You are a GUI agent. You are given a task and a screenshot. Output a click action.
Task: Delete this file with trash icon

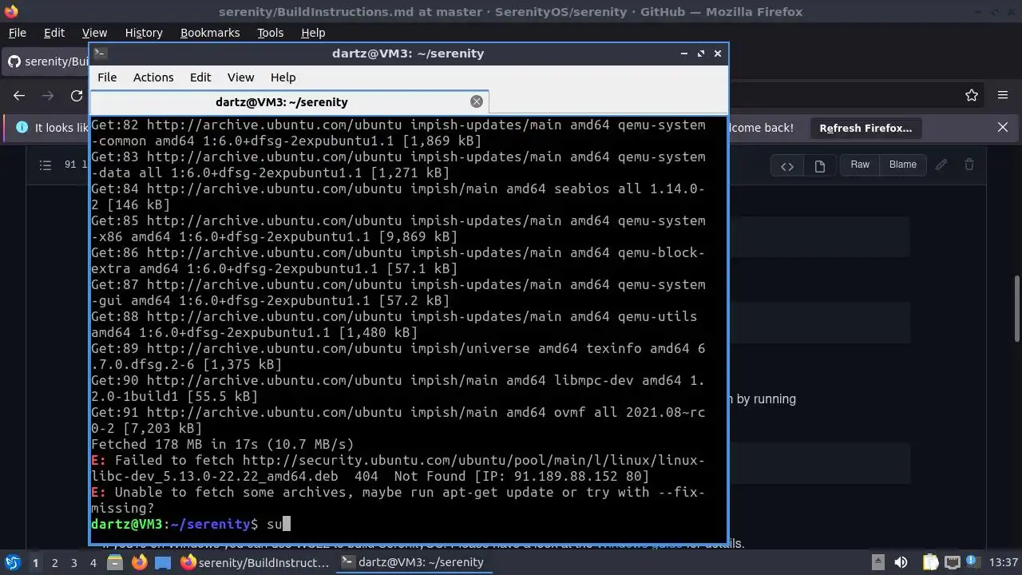click(969, 165)
